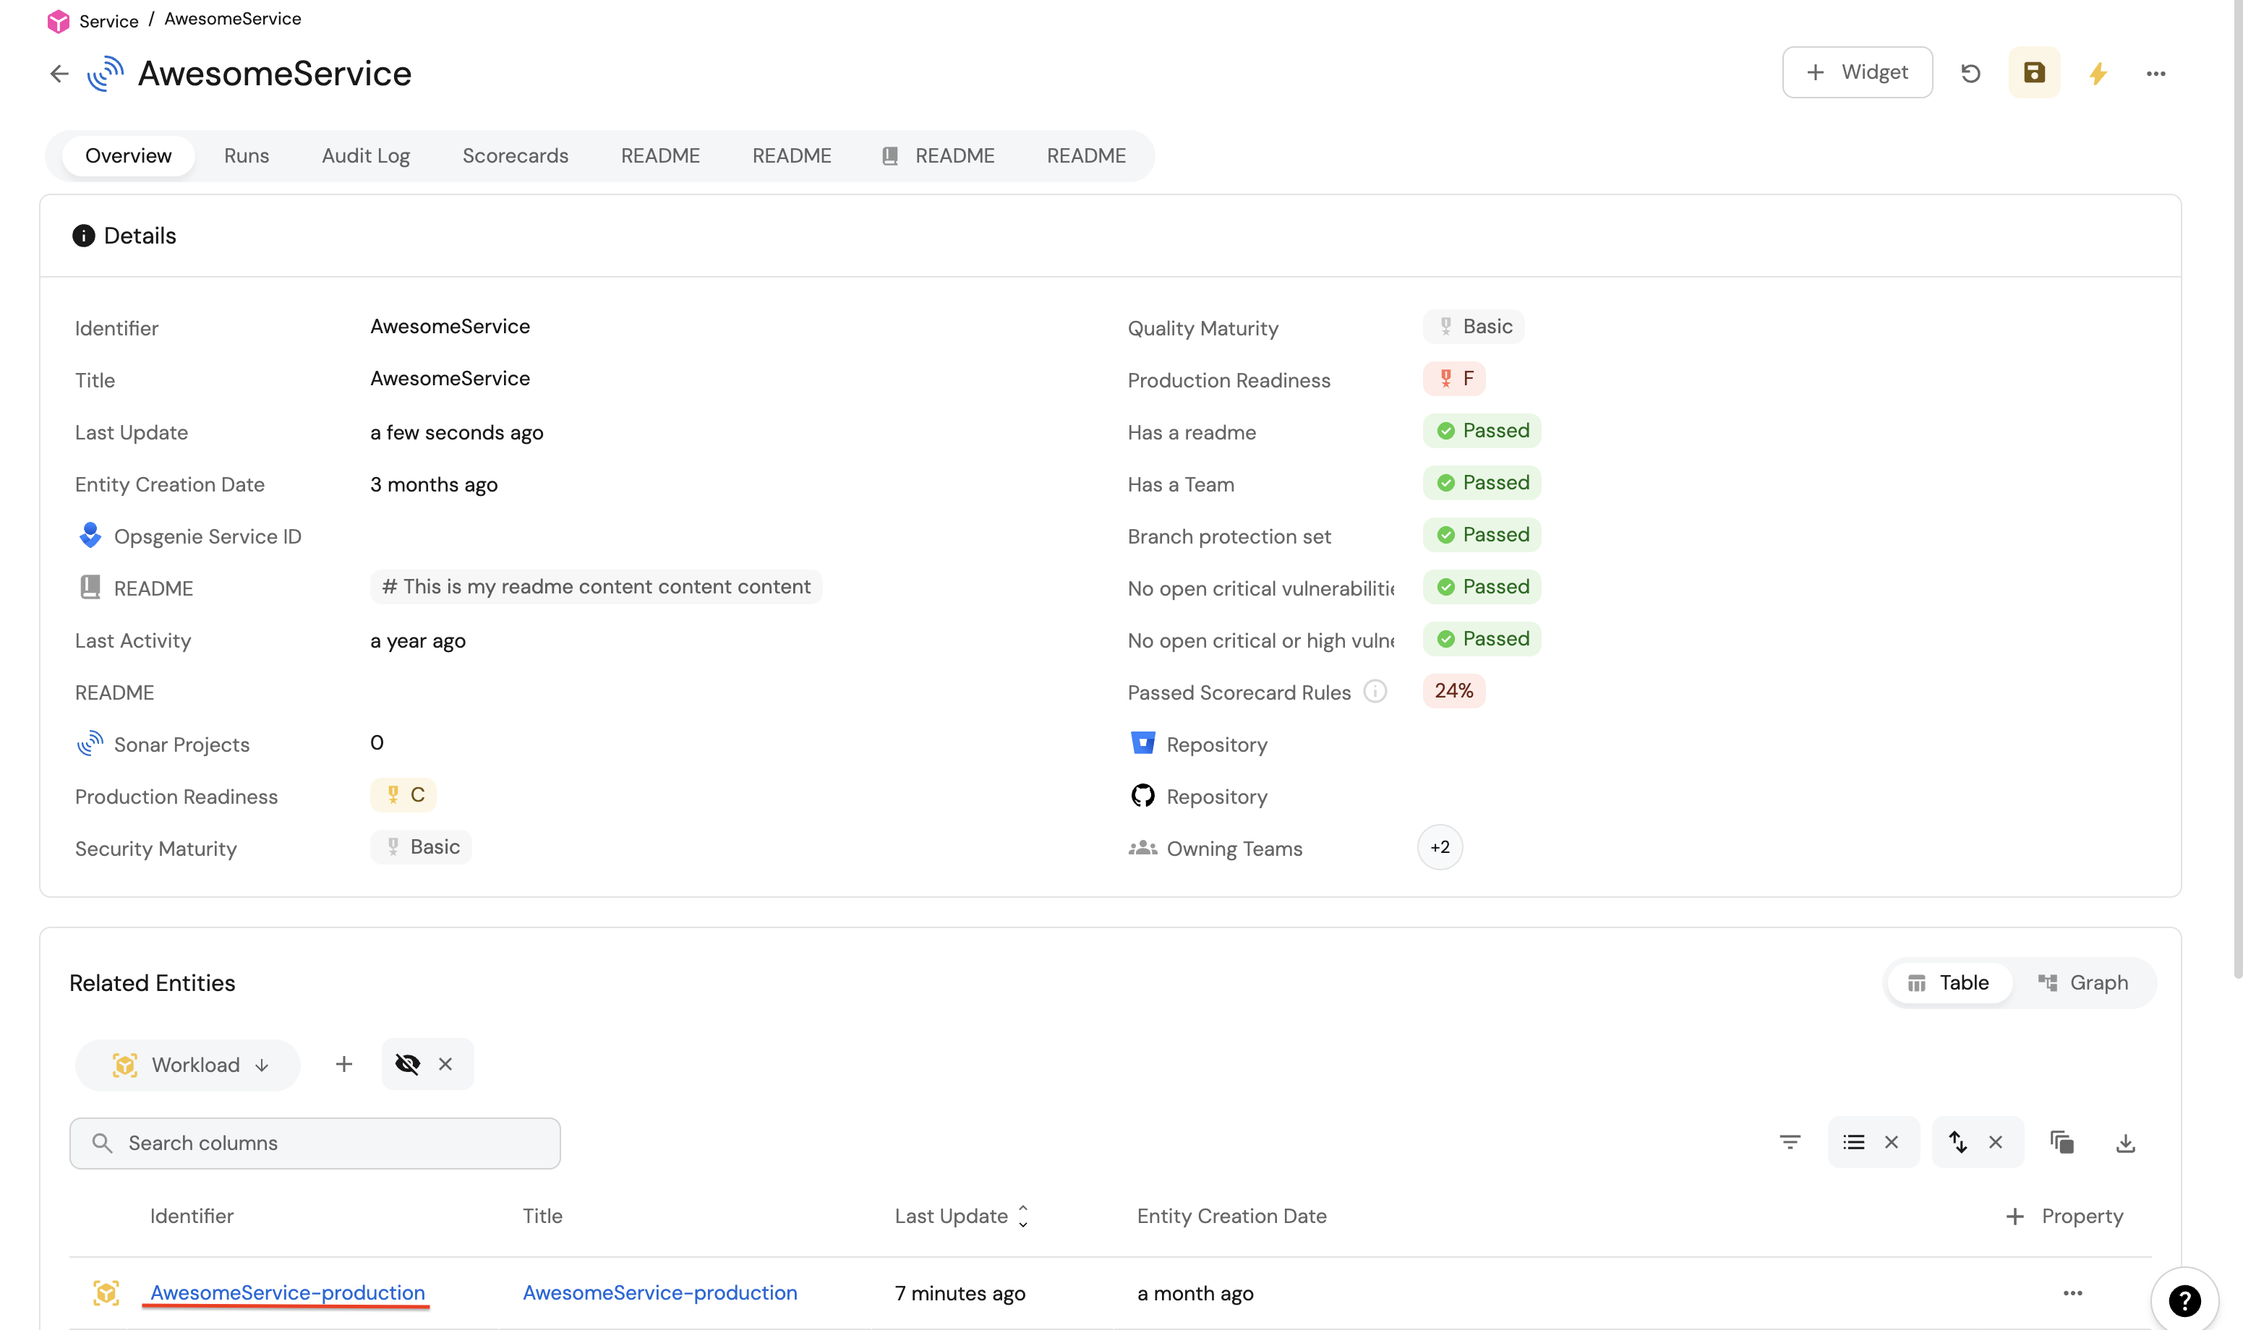
Task: Open the lightning bolt actions icon
Action: click(x=2098, y=72)
